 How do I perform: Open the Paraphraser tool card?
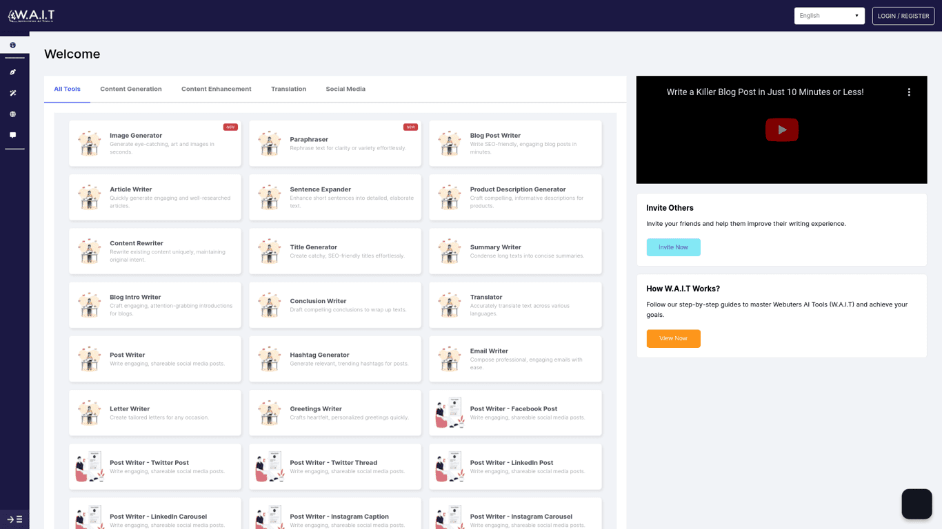334,143
